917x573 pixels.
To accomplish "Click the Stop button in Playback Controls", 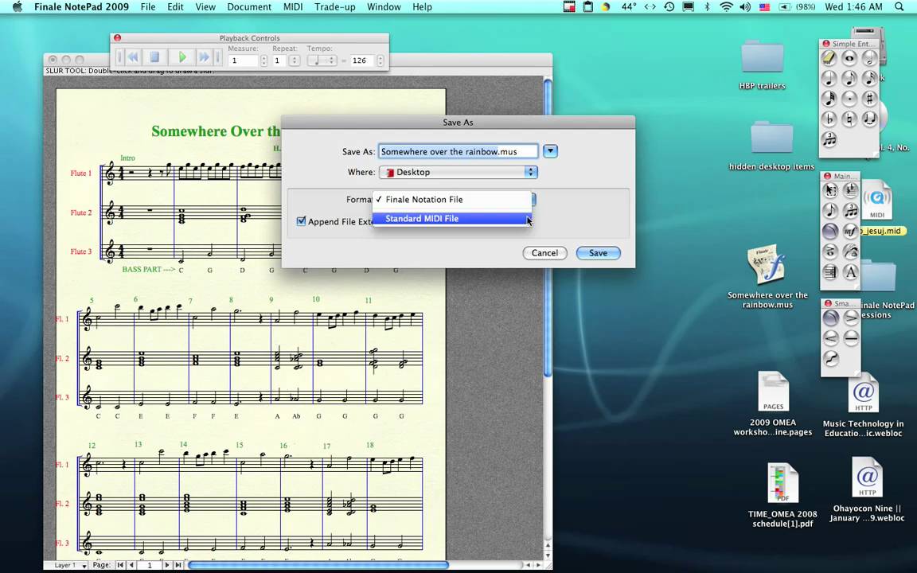I will click(155, 57).
